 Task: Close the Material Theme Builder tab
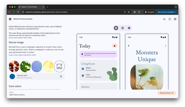(43, 7)
